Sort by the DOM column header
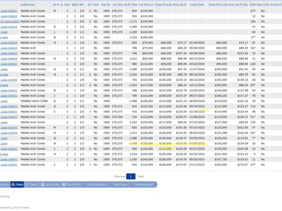282x211 pixels. (253, 5)
